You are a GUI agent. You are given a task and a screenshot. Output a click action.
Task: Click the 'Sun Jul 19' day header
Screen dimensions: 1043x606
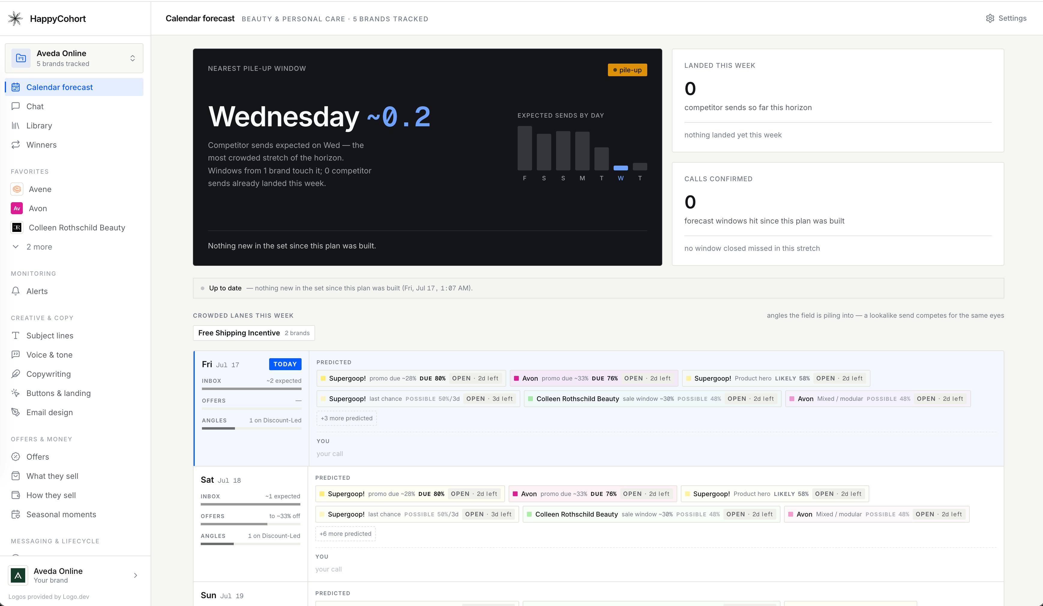tap(222, 595)
